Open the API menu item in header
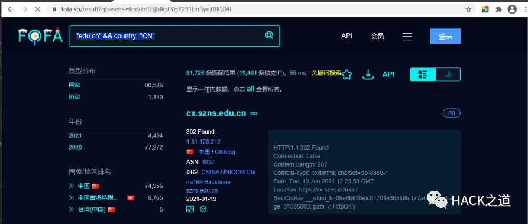This screenshot has height=224, width=528. tap(346, 36)
